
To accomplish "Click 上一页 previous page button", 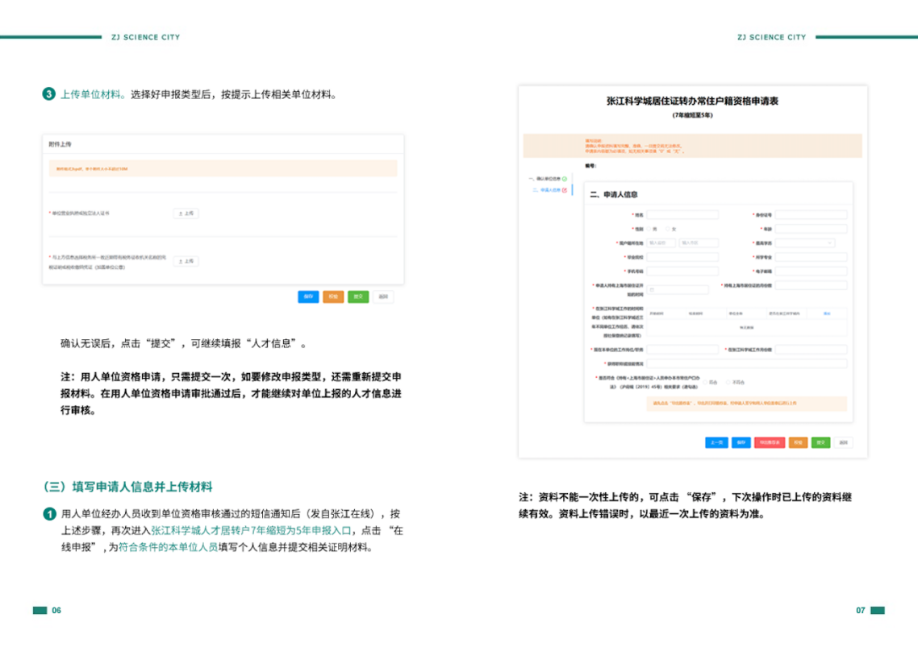I will (x=716, y=443).
